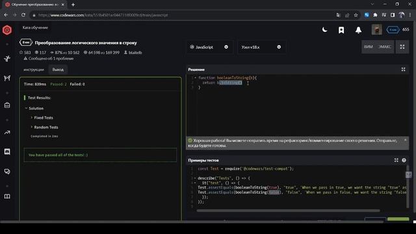The image size is (416, 234).
Task: Toggle fullscreen layout icon next to ЭМАКС
Action: [x=402, y=47]
